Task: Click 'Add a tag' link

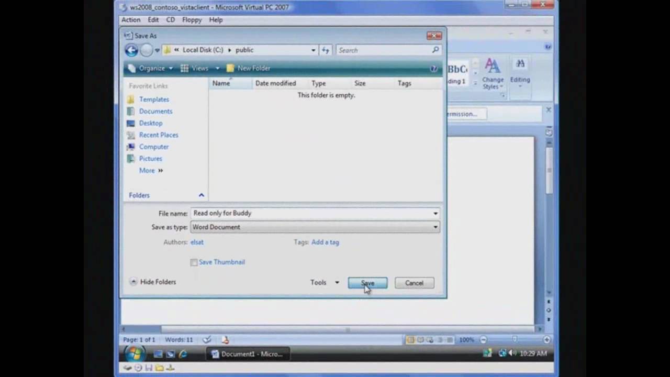Action: (x=325, y=242)
